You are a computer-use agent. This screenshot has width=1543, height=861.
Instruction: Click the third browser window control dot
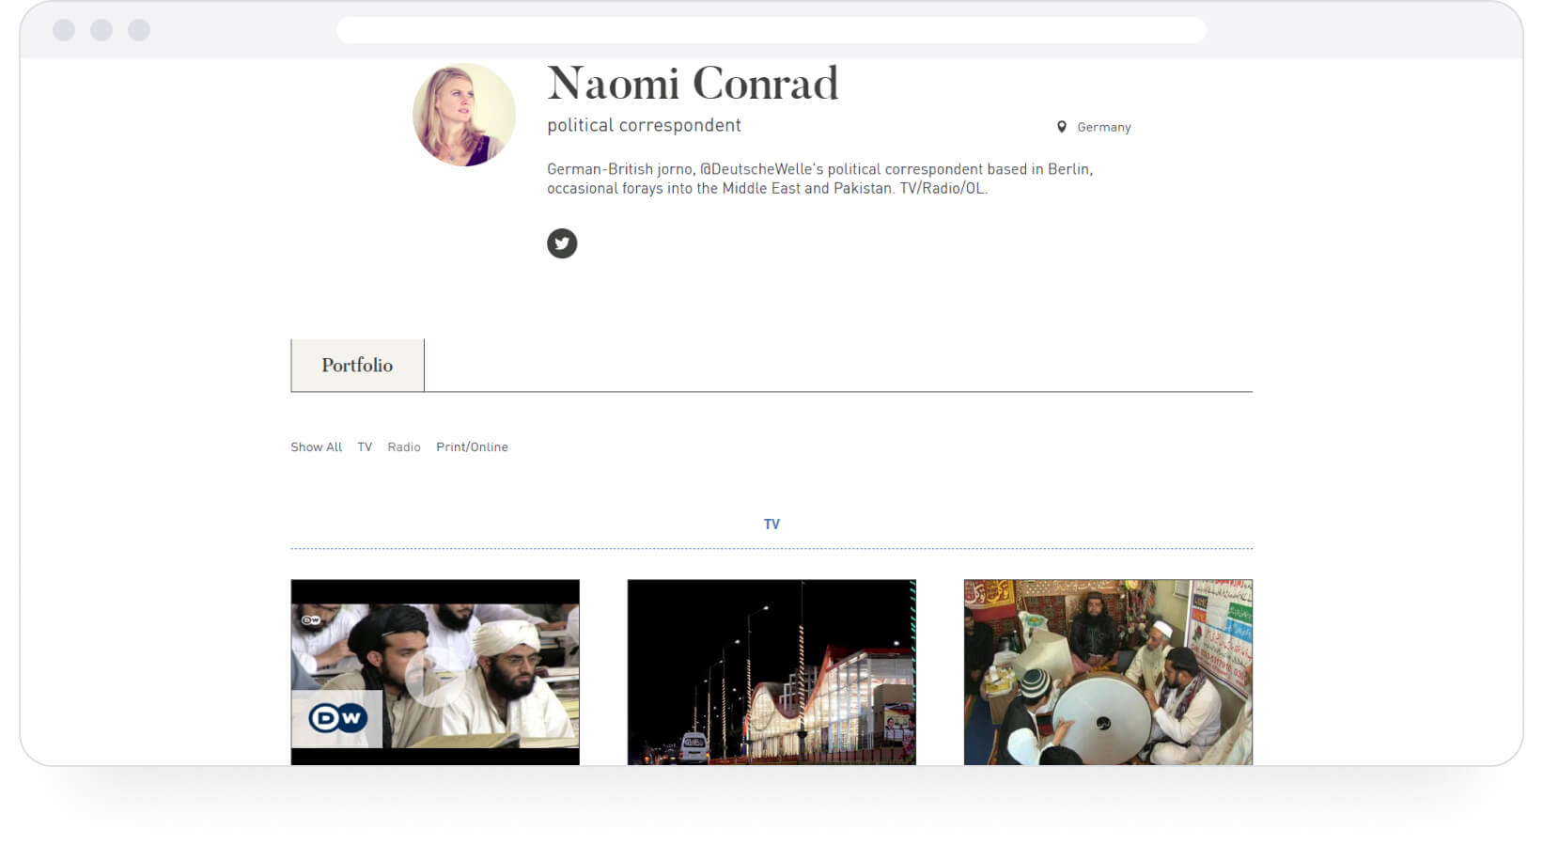(139, 30)
